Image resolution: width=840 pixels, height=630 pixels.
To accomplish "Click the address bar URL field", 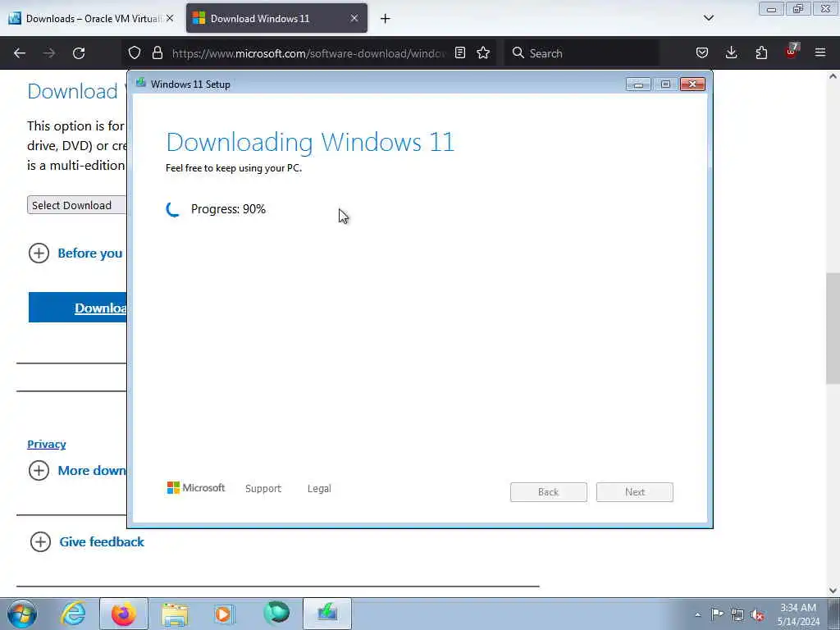I will click(x=308, y=53).
